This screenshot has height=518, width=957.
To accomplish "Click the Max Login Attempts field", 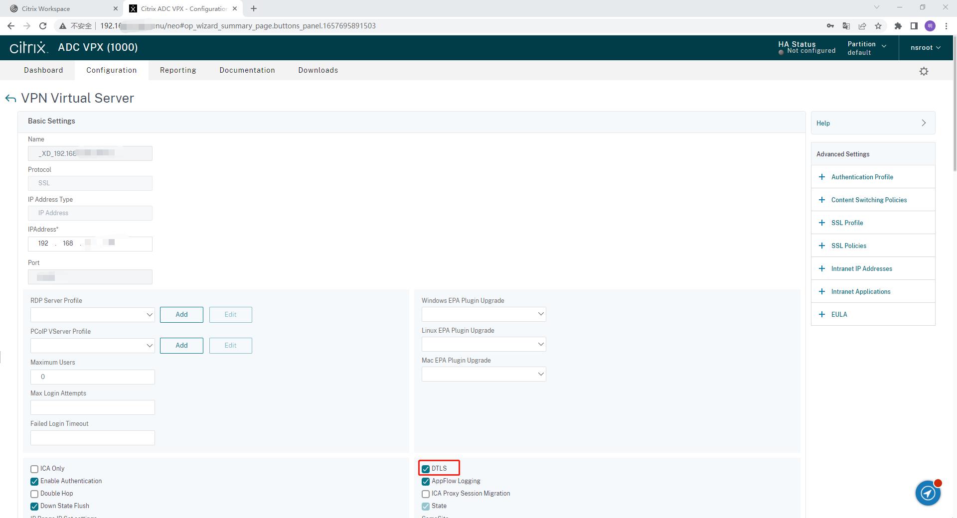I will (x=93, y=407).
